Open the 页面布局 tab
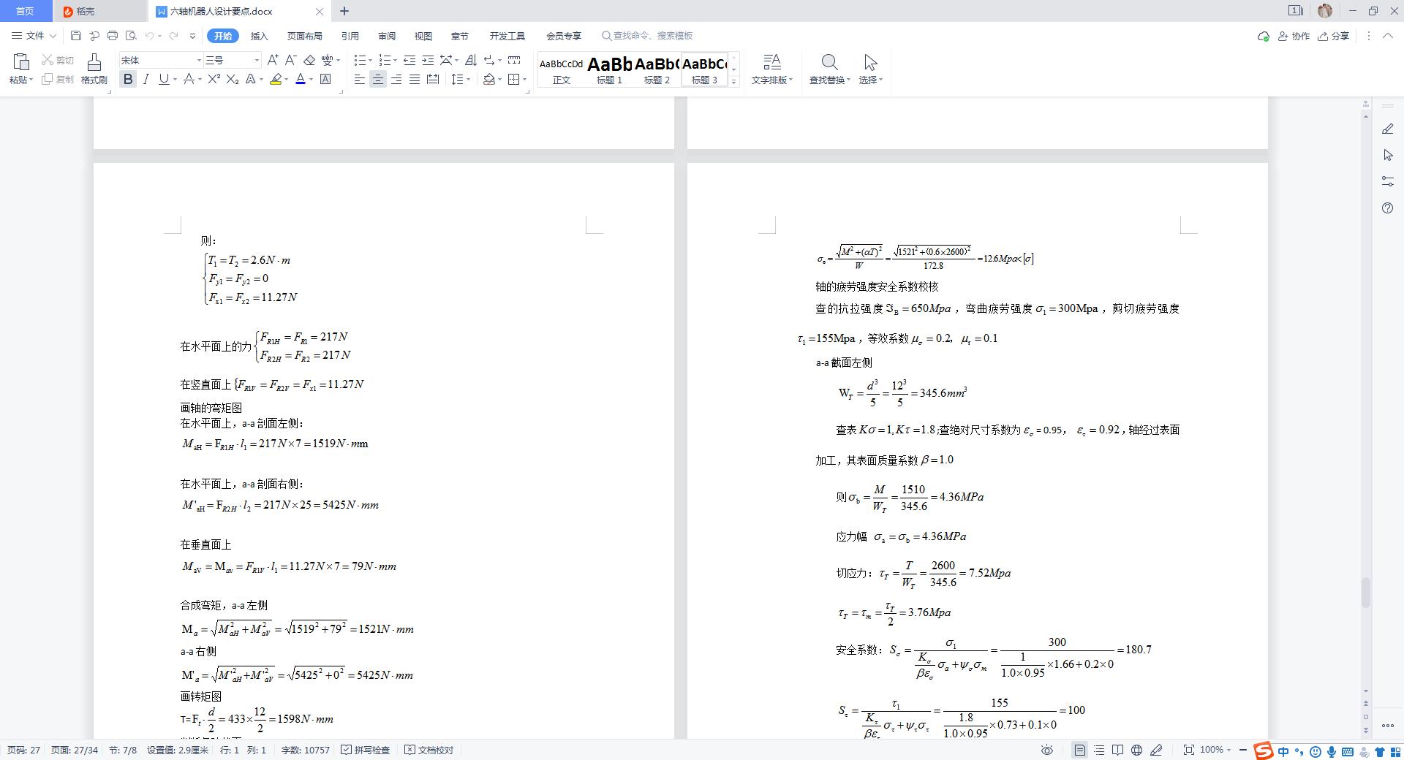Screen dimensions: 1404x760 [304, 36]
